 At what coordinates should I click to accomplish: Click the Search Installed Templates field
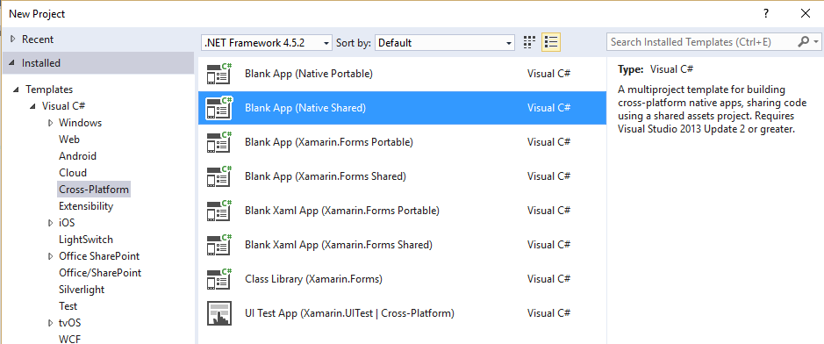701,42
